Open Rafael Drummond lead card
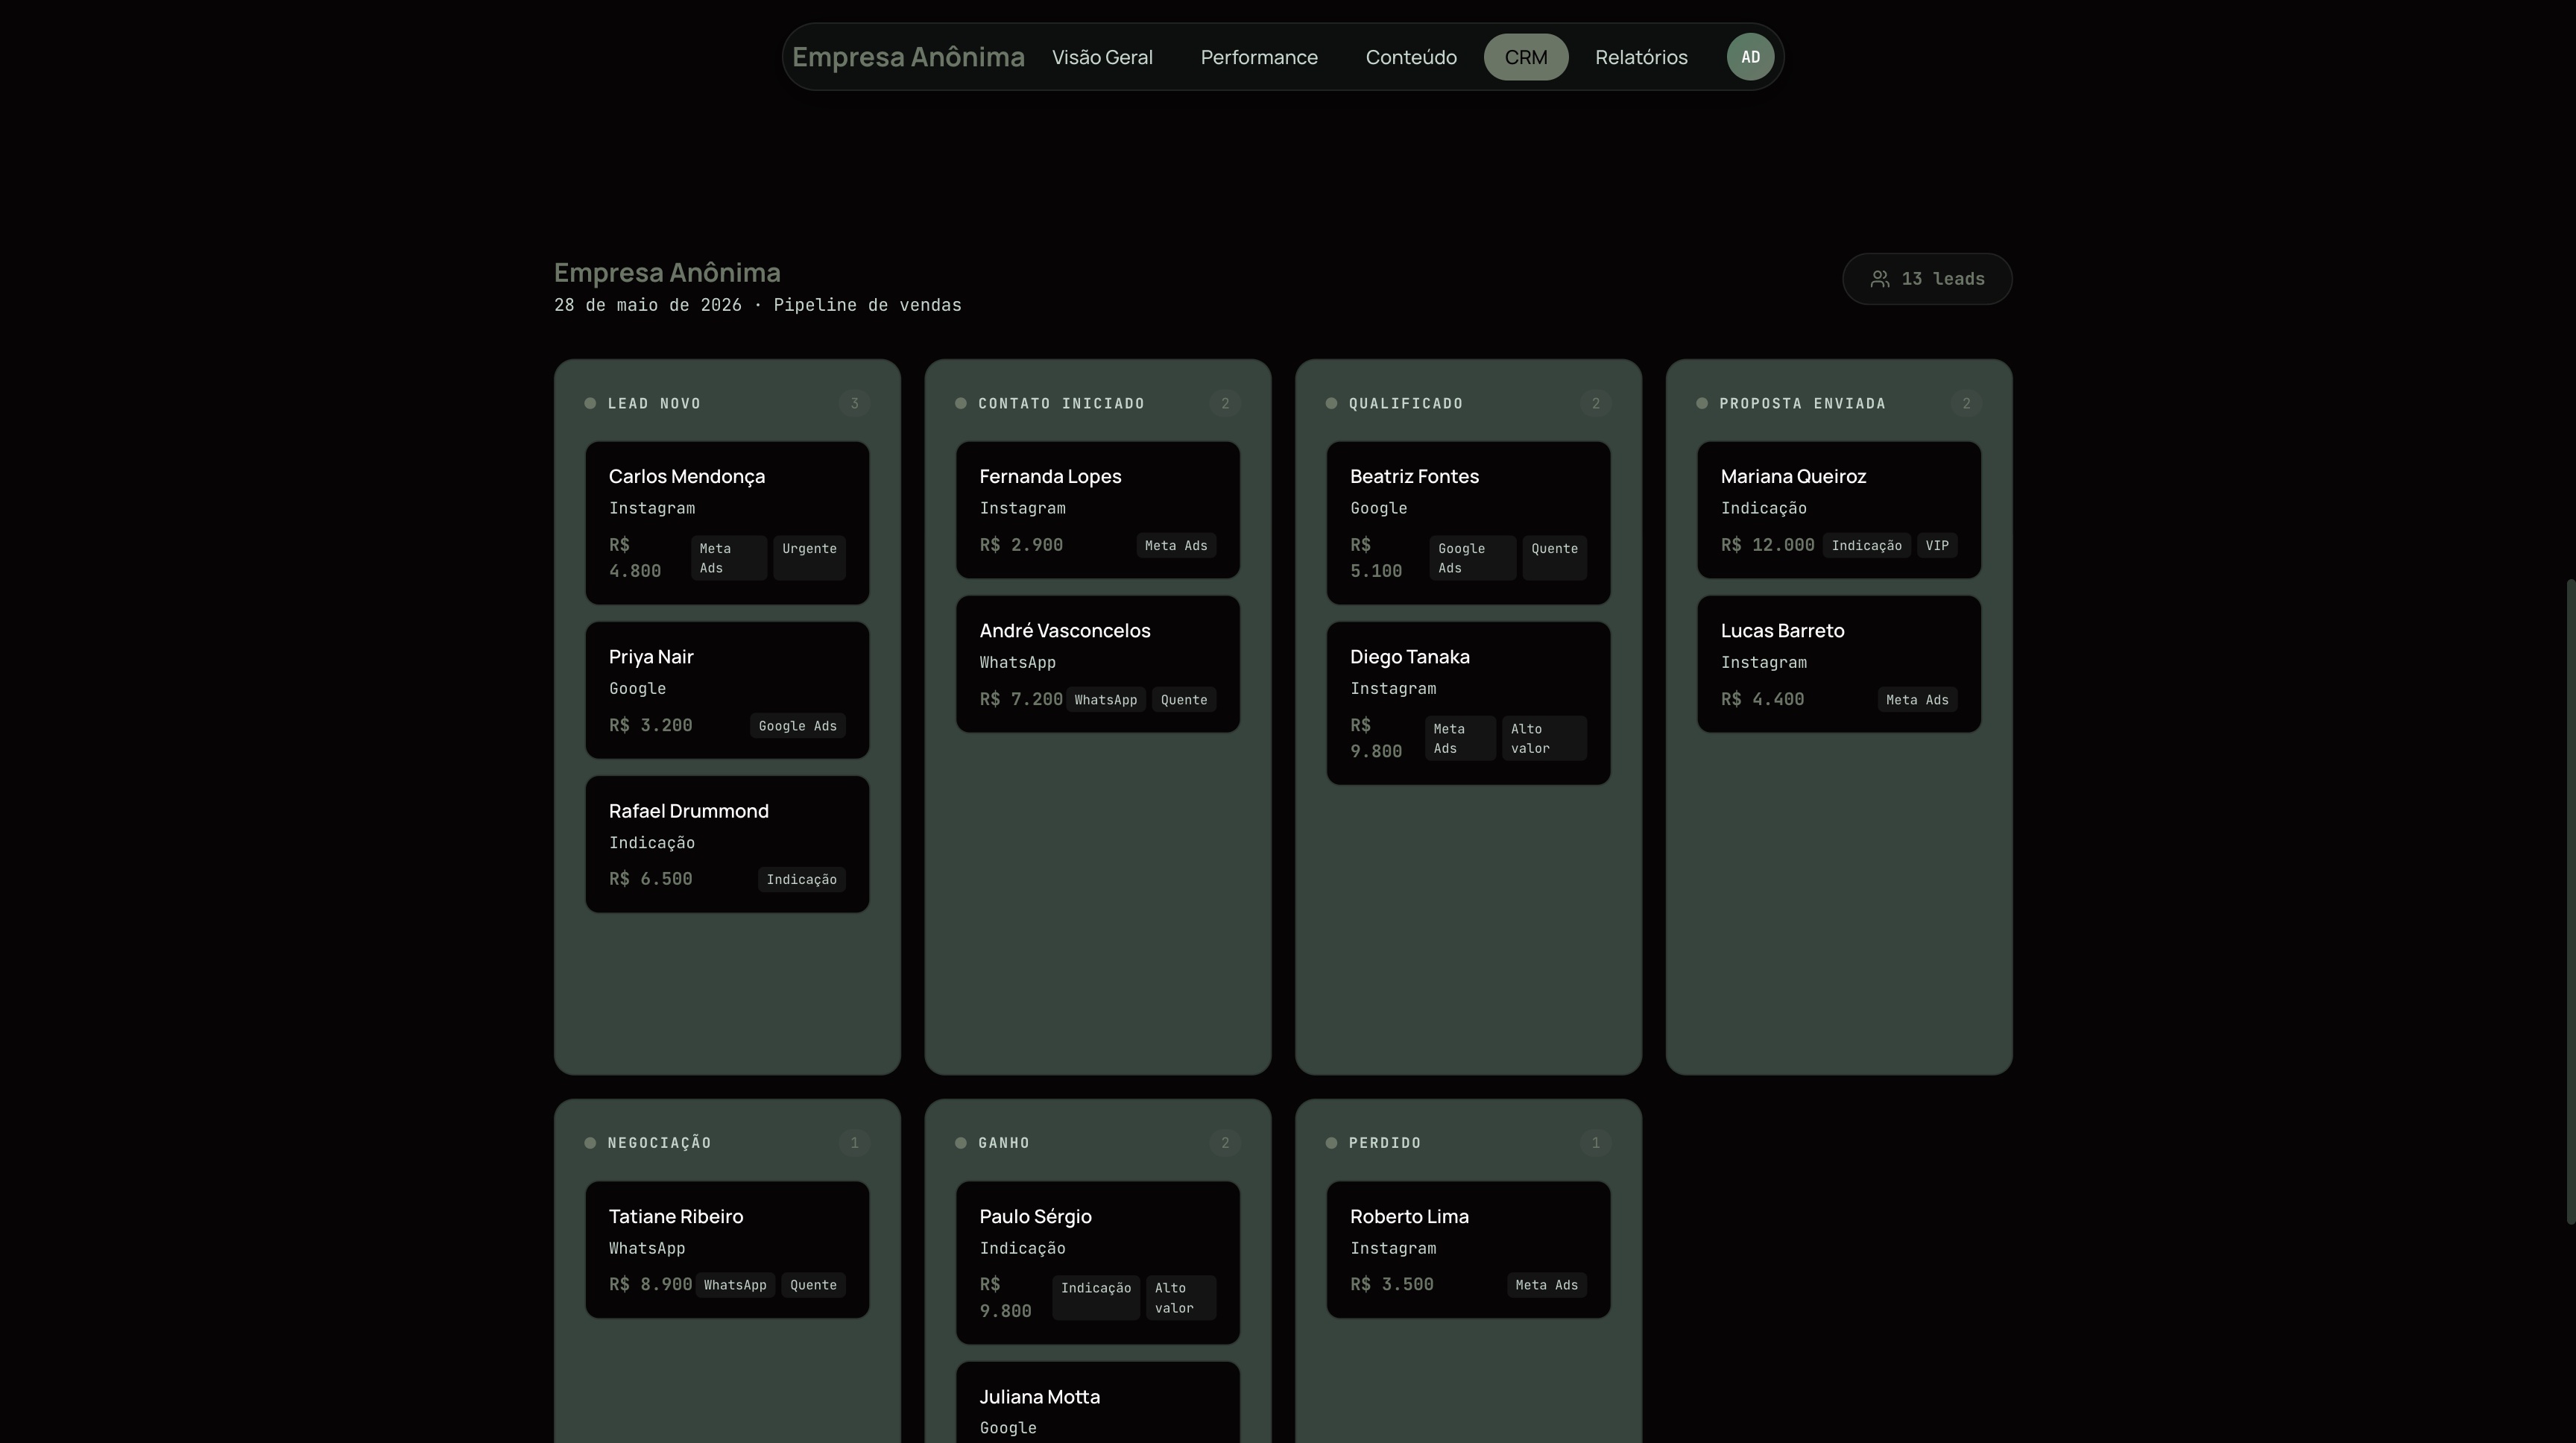Image resolution: width=2576 pixels, height=1443 pixels. (x=727, y=844)
